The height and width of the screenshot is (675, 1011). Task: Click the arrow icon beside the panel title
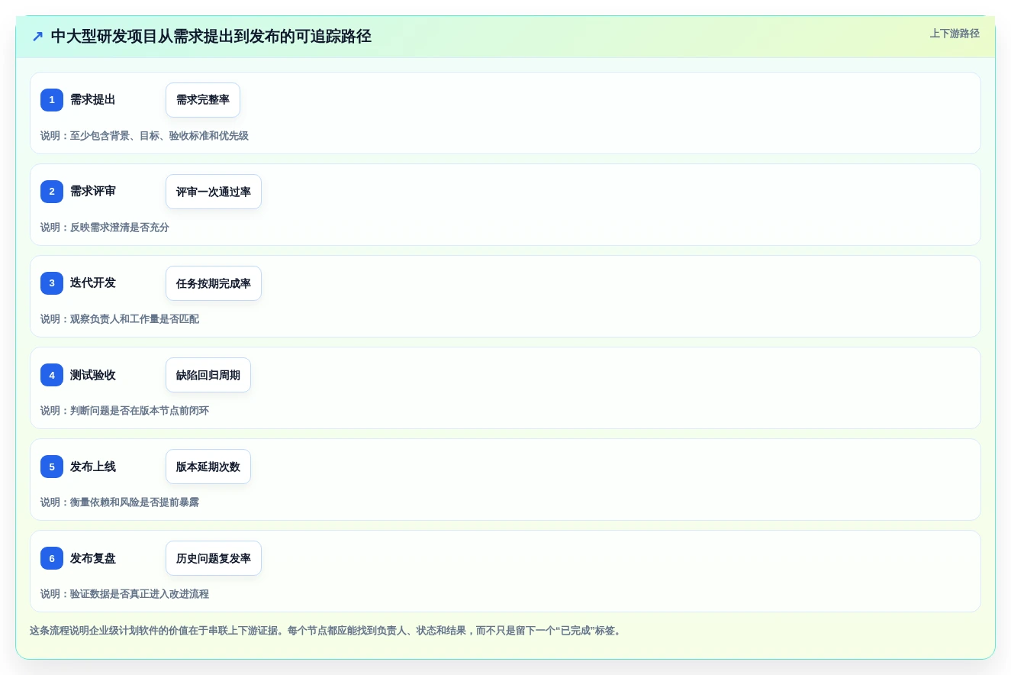(x=37, y=37)
